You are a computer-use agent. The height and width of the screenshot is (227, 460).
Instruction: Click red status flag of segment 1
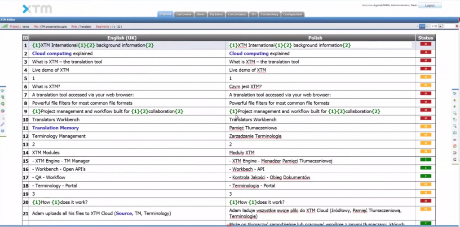[426, 44]
